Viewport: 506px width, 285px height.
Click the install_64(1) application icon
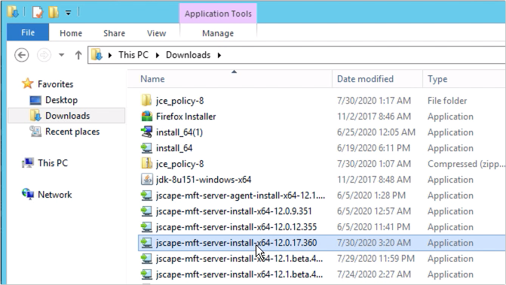[x=146, y=132]
